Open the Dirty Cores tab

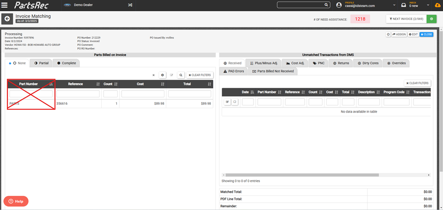click(368, 63)
